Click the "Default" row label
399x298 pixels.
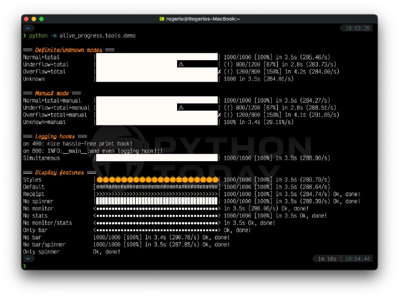33,187
